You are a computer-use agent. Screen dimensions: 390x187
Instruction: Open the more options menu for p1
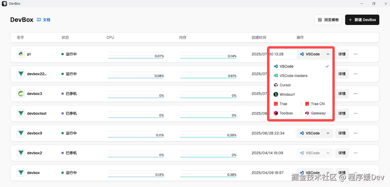click(x=355, y=54)
